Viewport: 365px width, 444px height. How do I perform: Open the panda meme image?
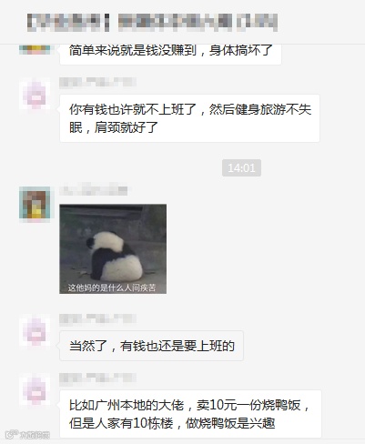click(x=113, y=249)
